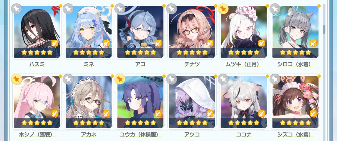Screen dimensions: 337x141
Task: Click the アカネ name label
Action: (x=88, y=135)
